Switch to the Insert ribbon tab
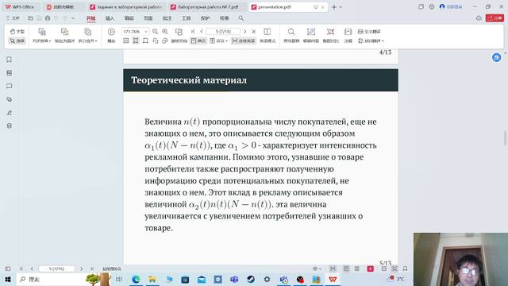Screen dimensions: 508x286 tap(110, 18)
